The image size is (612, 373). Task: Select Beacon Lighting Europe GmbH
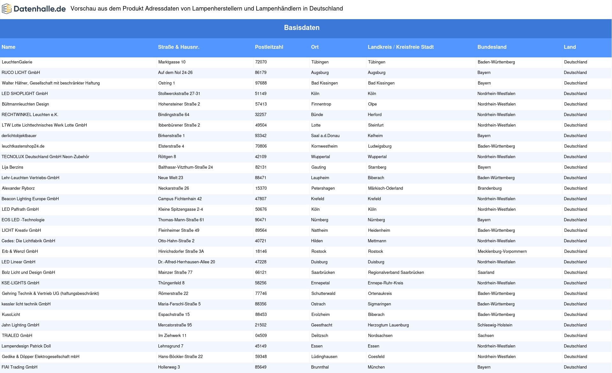click(x=30, y=199)
